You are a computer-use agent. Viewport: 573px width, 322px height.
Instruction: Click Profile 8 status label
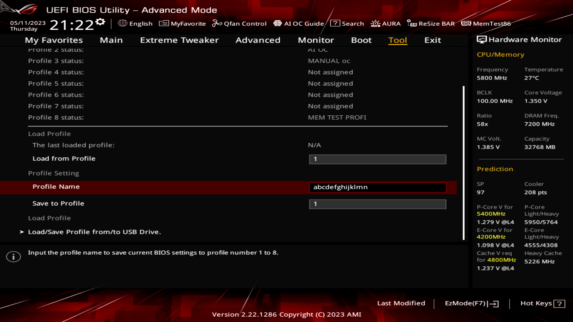[56, 117]
